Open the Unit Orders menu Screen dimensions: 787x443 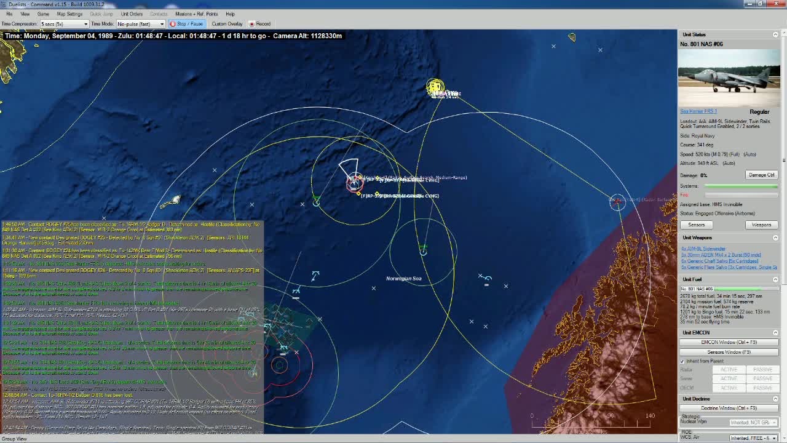point(132,14)
